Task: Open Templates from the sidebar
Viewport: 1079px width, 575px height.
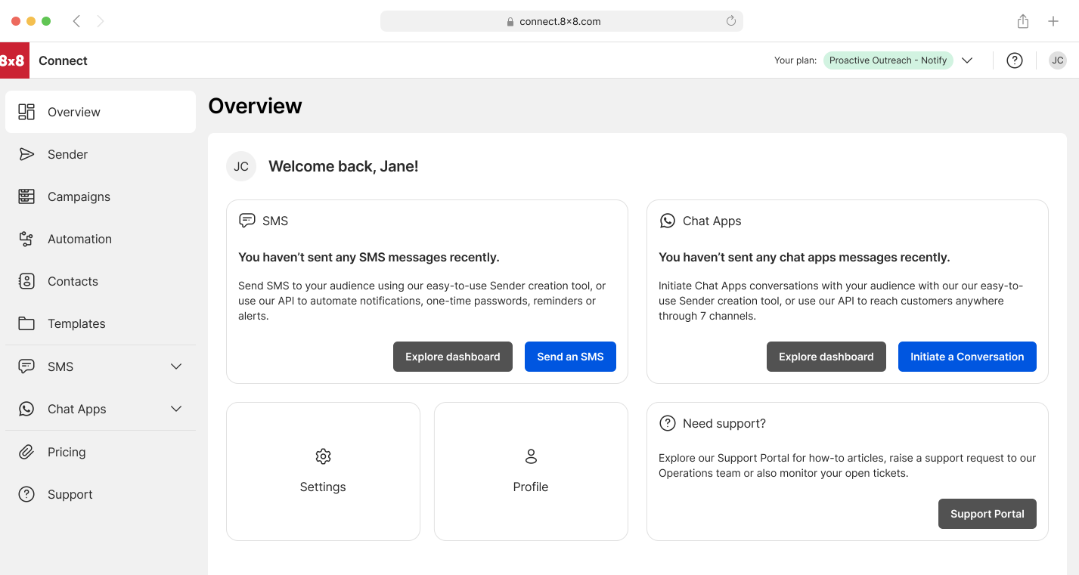Action: pos(101,323)
